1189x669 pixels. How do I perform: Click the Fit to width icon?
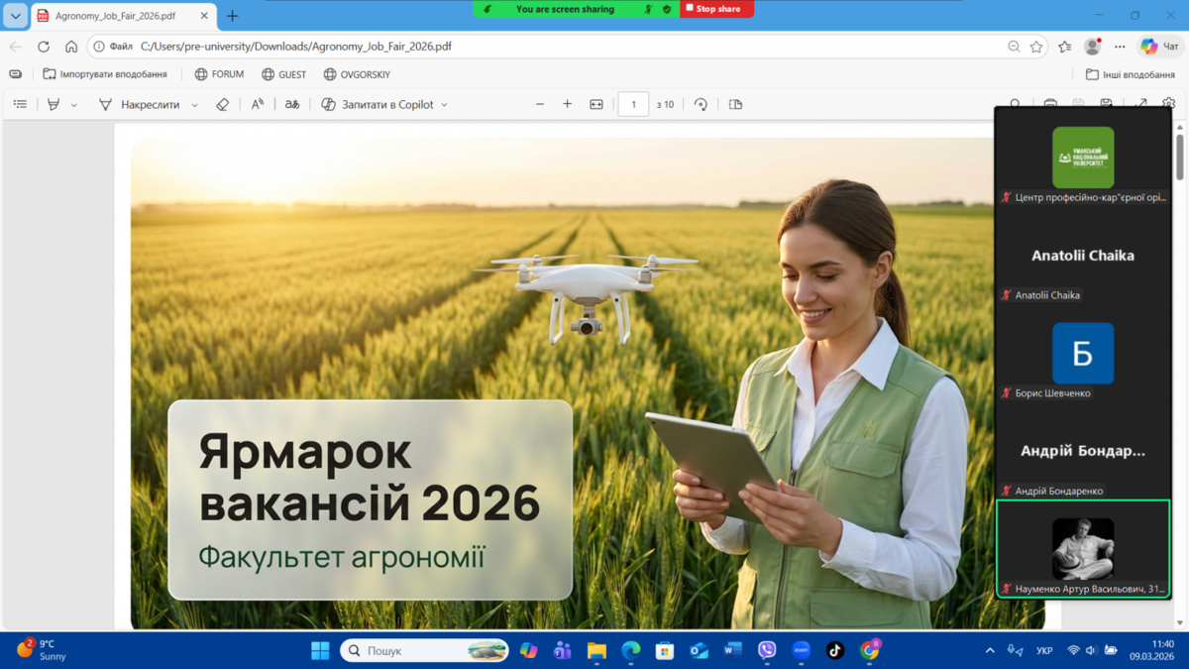596,104
